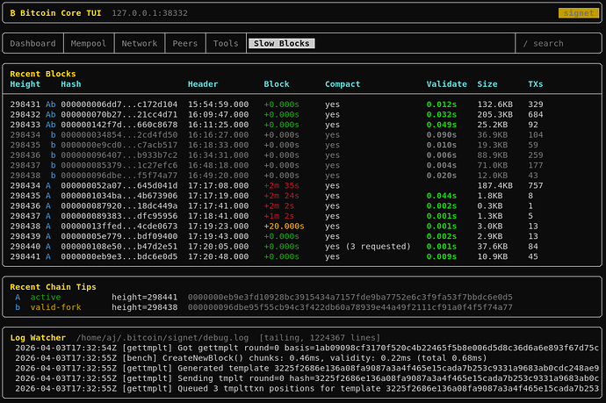The height and width of the screenshot is (403, 606).
Task: Select the active chain tip entry
Action: coord(47,298)
